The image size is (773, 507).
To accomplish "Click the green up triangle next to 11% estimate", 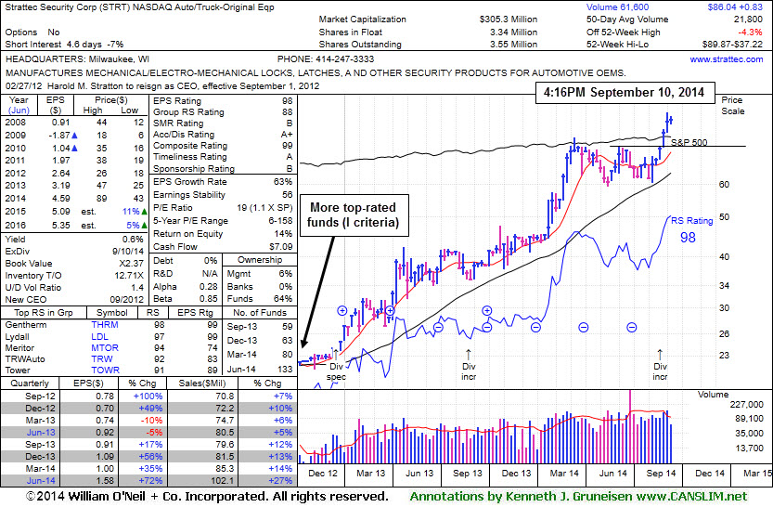I will click(144, 212).
